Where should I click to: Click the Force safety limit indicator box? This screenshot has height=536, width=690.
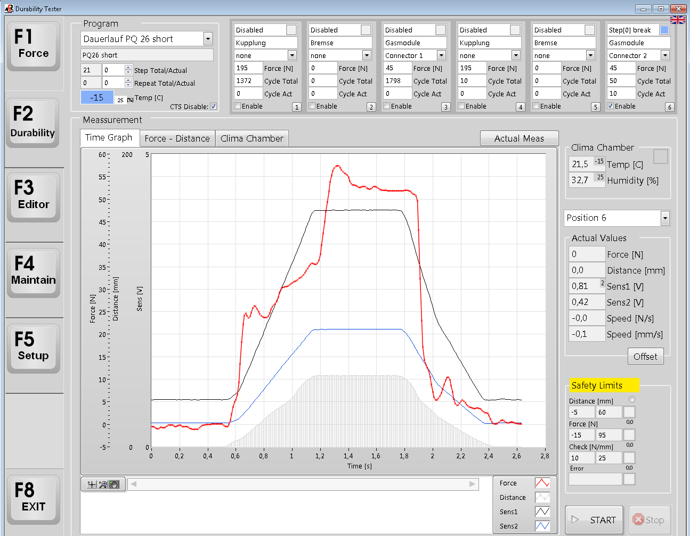[629, 435]
